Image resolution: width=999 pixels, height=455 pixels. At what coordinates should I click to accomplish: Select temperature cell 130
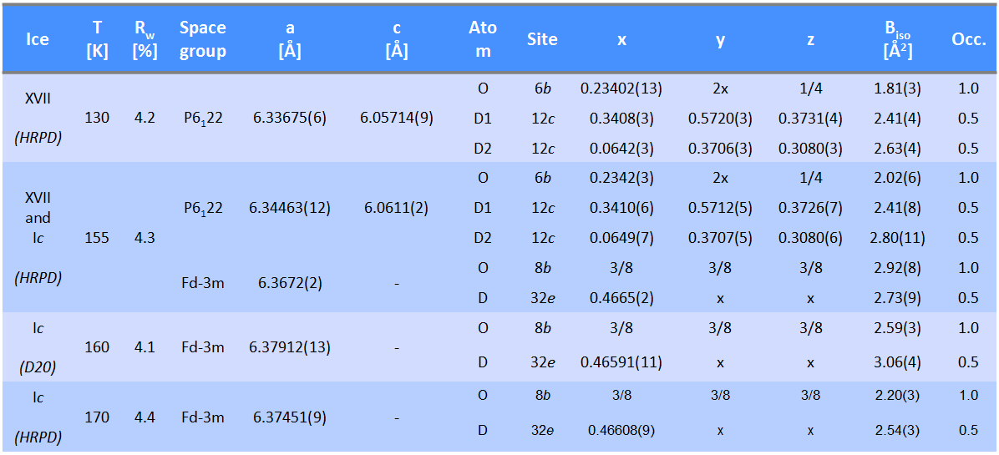[x=97, y=119]
